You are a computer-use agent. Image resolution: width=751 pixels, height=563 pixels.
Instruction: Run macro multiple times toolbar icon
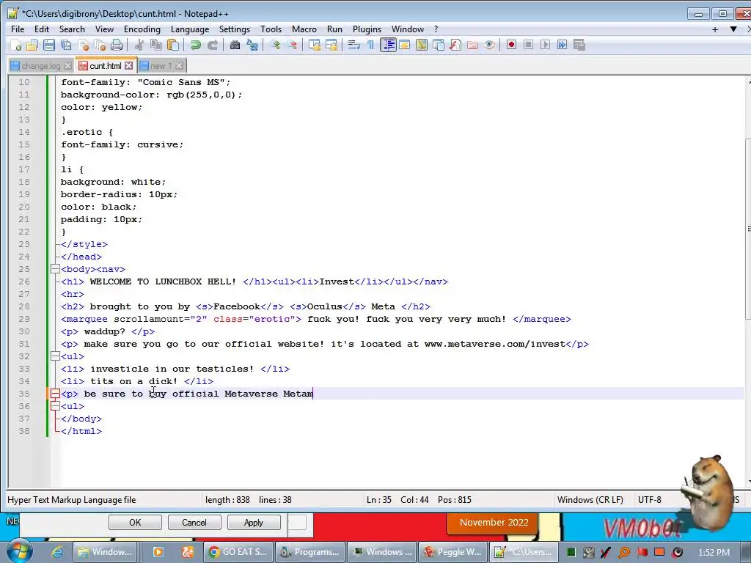tap(562, 45)
